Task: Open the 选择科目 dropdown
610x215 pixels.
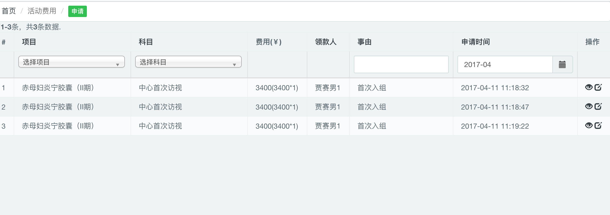Action: pos(188,62)
